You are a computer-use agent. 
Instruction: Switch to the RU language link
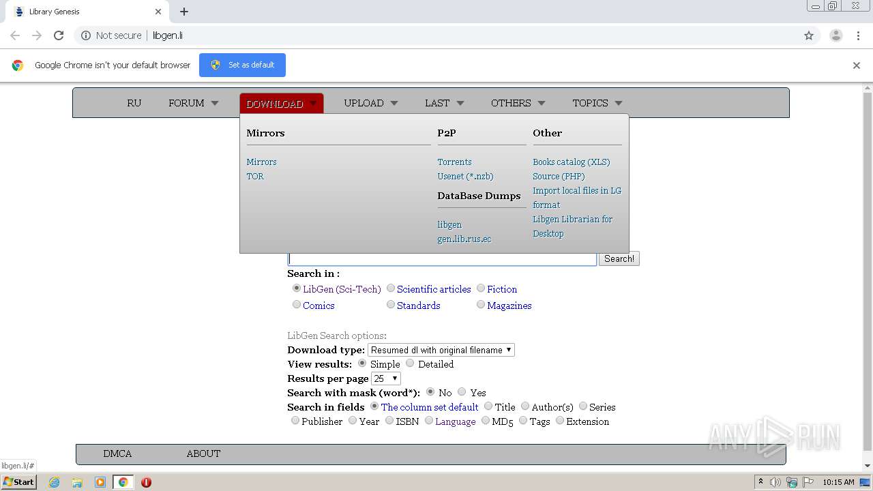134,103
